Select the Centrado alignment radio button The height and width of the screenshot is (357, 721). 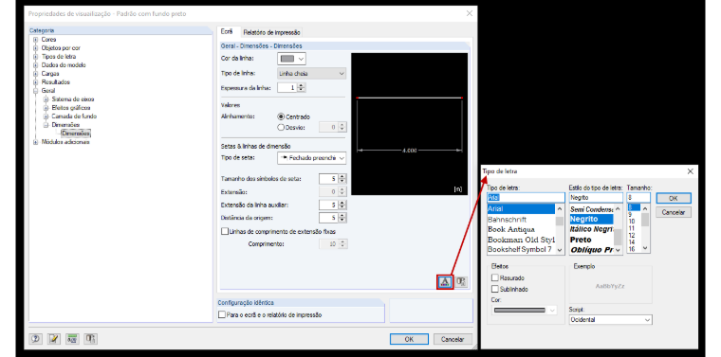281,117
